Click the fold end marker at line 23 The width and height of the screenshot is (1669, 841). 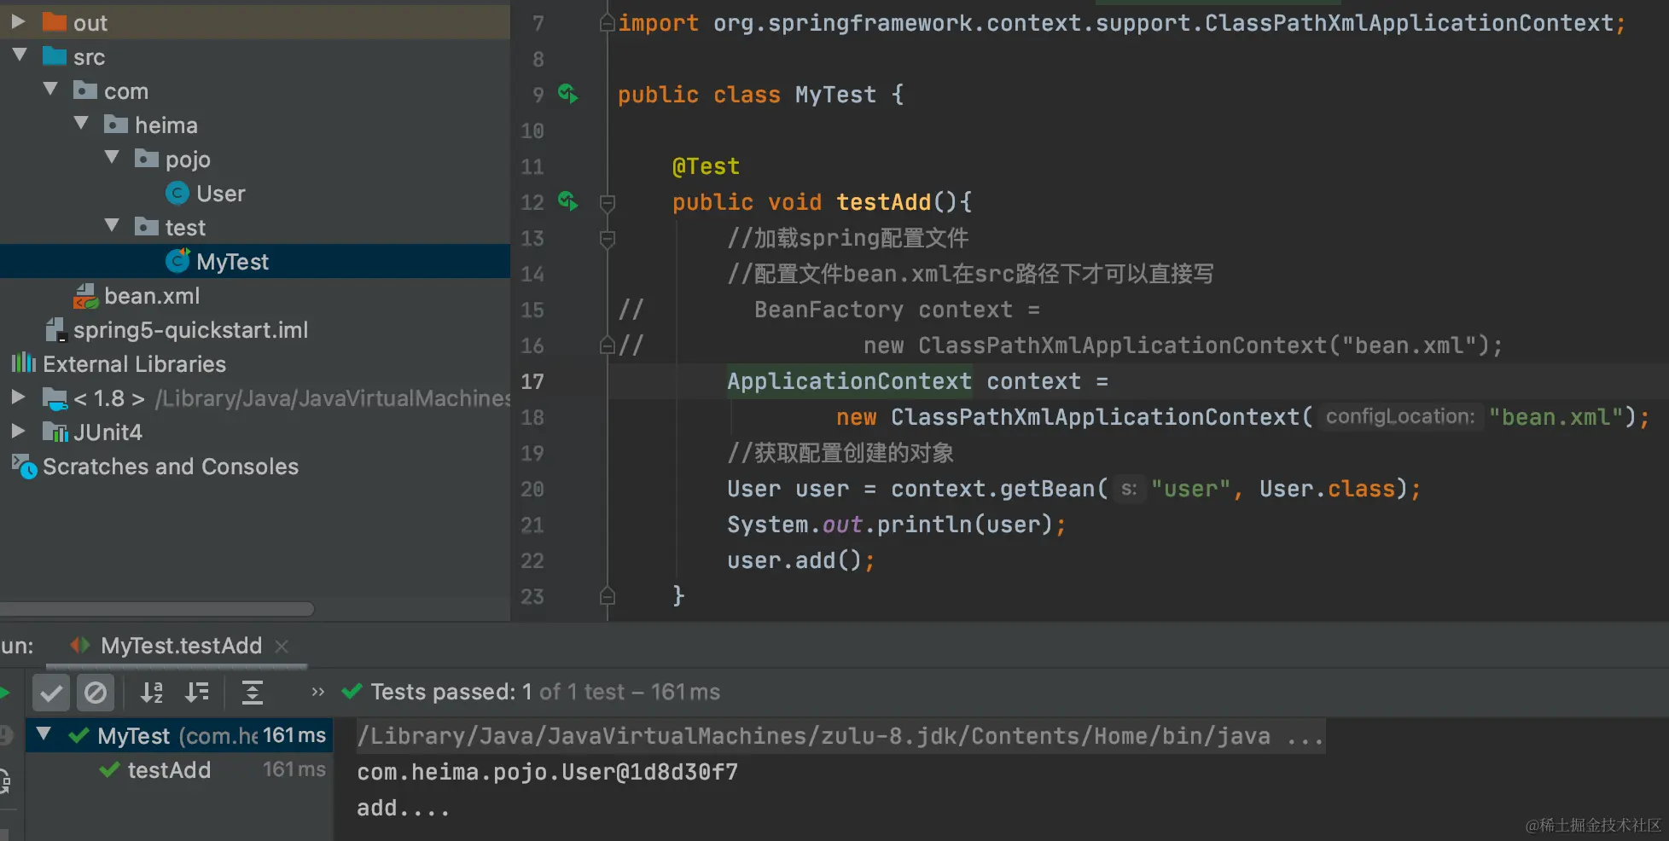pyautogui.click(x=608, y=595)
